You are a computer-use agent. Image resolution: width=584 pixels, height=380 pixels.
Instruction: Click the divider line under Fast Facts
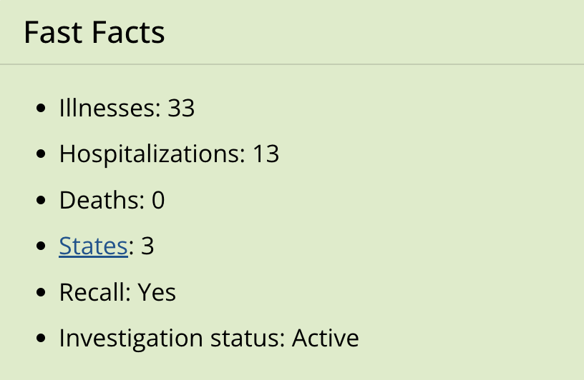pos(292,64)
